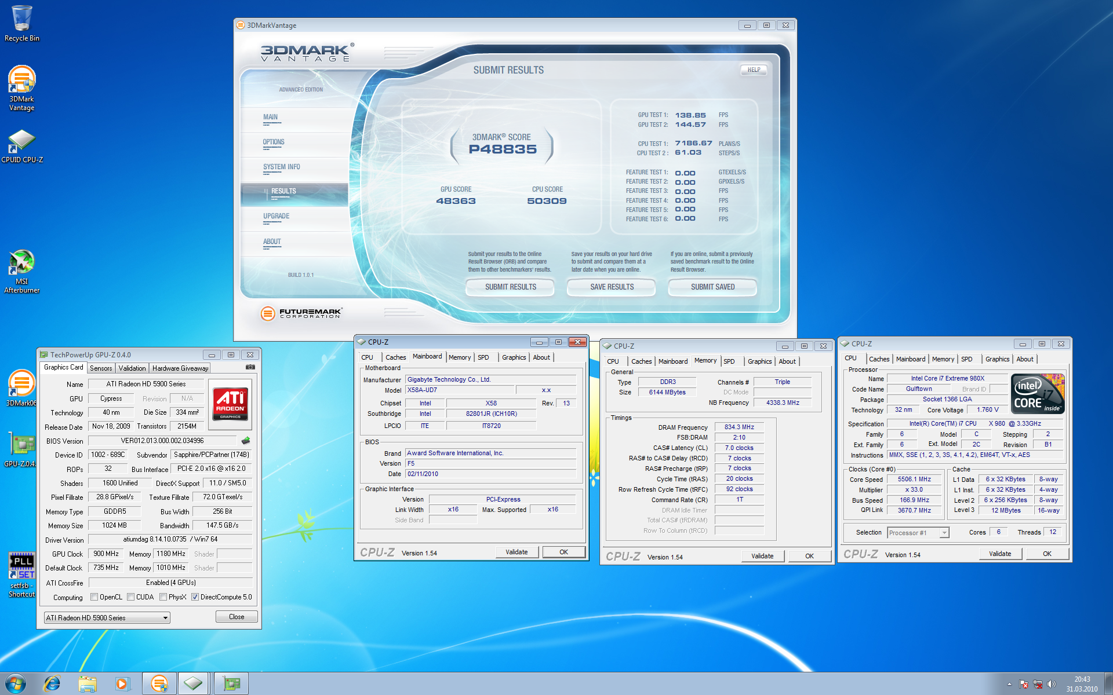Click the Action Center flag tray icon
This screenshot has width=1113, height=695.
[x=1024, y=684]
